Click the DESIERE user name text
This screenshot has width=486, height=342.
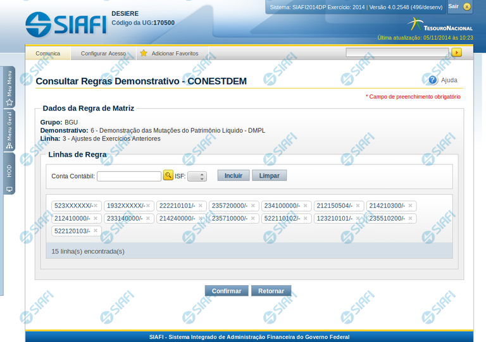125,14
